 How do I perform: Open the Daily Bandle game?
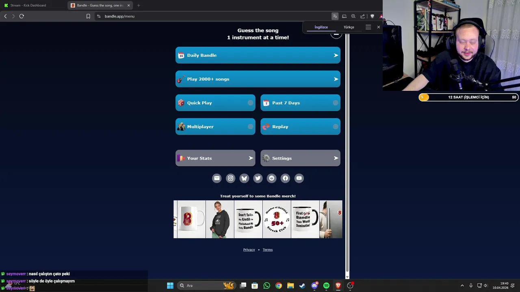click(x=258, y=55)
